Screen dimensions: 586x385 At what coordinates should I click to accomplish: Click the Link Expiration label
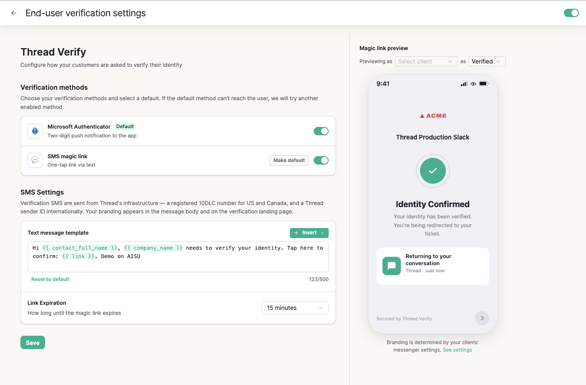click(x=47, y=303)
